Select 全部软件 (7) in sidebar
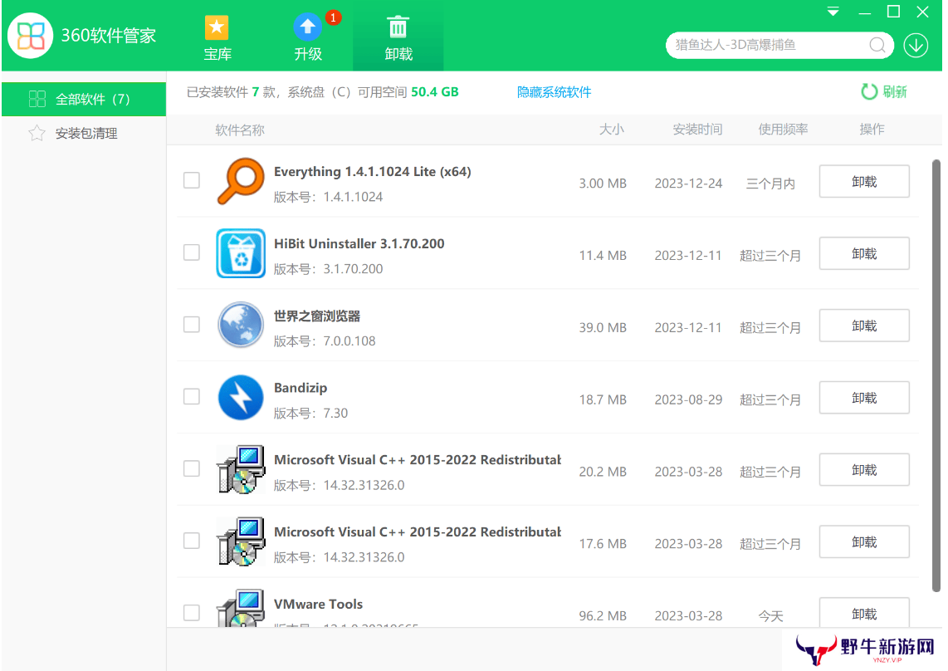Viewport: 948px width, 671px height. click(84, 99)
